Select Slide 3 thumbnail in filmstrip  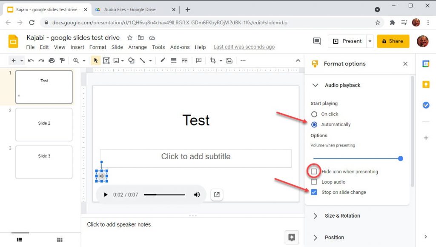tap(44, 162)
